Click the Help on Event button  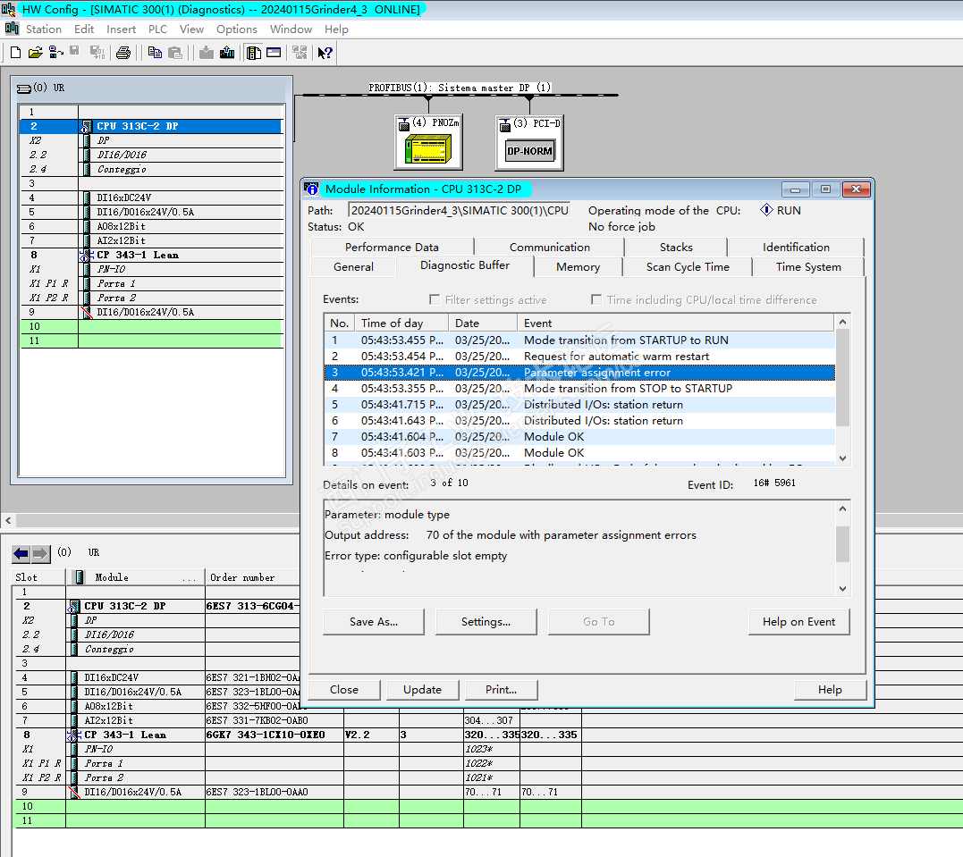point(798,622)
